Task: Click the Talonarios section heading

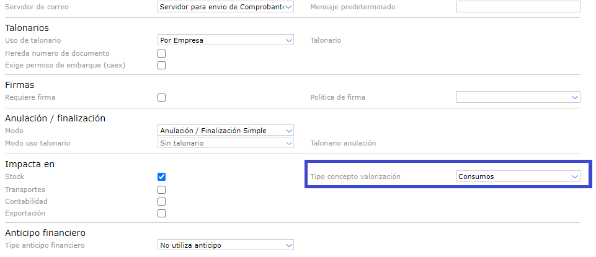Action: pyautogui.click(x=27, y=28)
